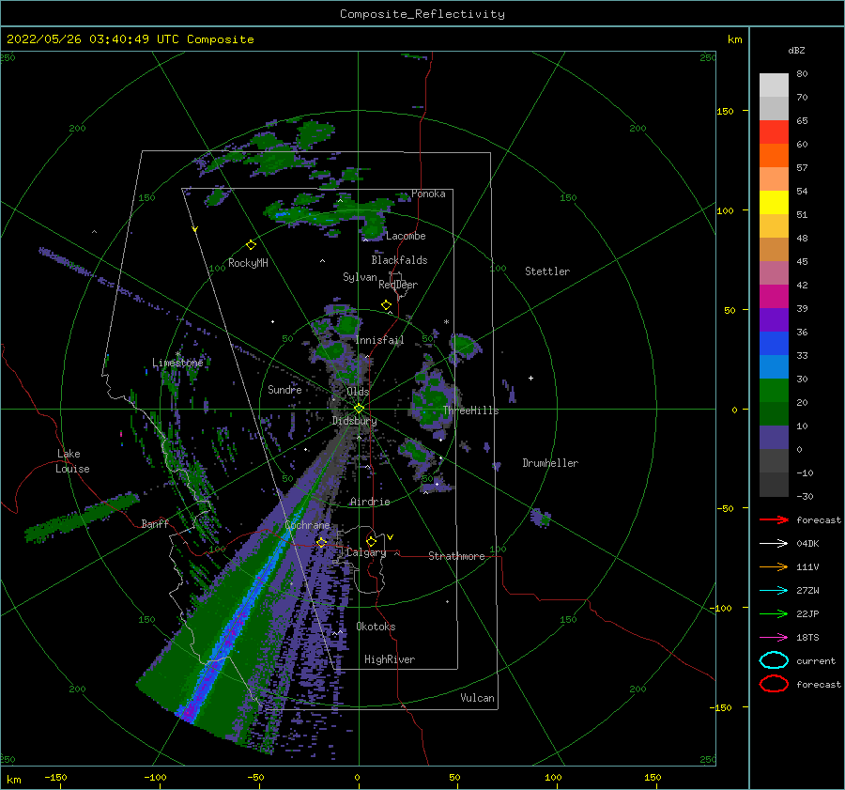Select the orange 57–60 dBZ color swatch

[x=774, y=156]
